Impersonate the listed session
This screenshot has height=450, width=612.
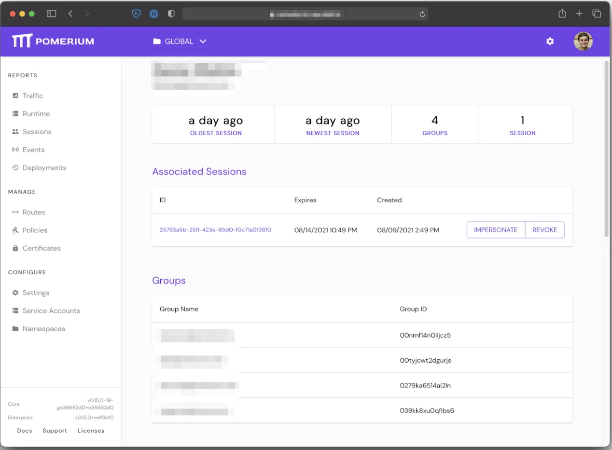coord(496,230)
